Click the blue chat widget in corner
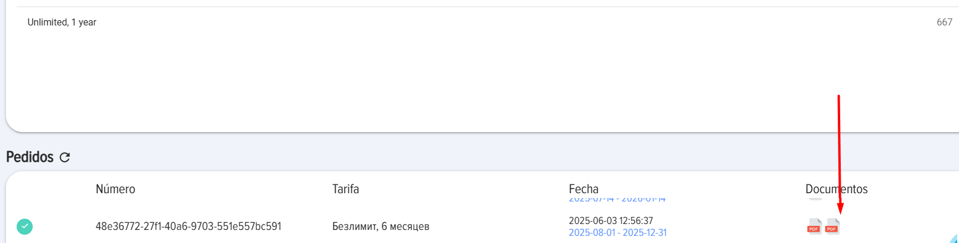This screenshot has height=243, width=959. click(x=954, y=238)
